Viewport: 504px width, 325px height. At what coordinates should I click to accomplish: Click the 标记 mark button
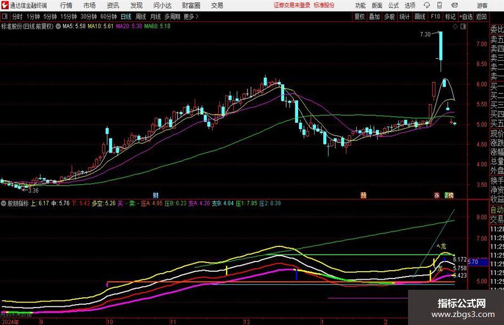[x=450, y=17]
